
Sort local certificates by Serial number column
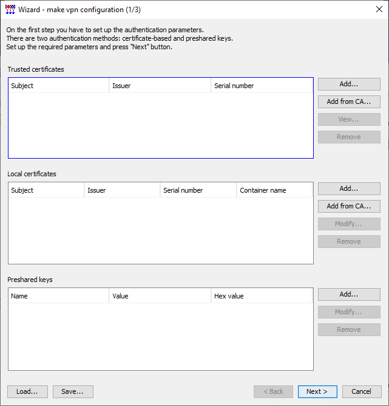point(198,190)
